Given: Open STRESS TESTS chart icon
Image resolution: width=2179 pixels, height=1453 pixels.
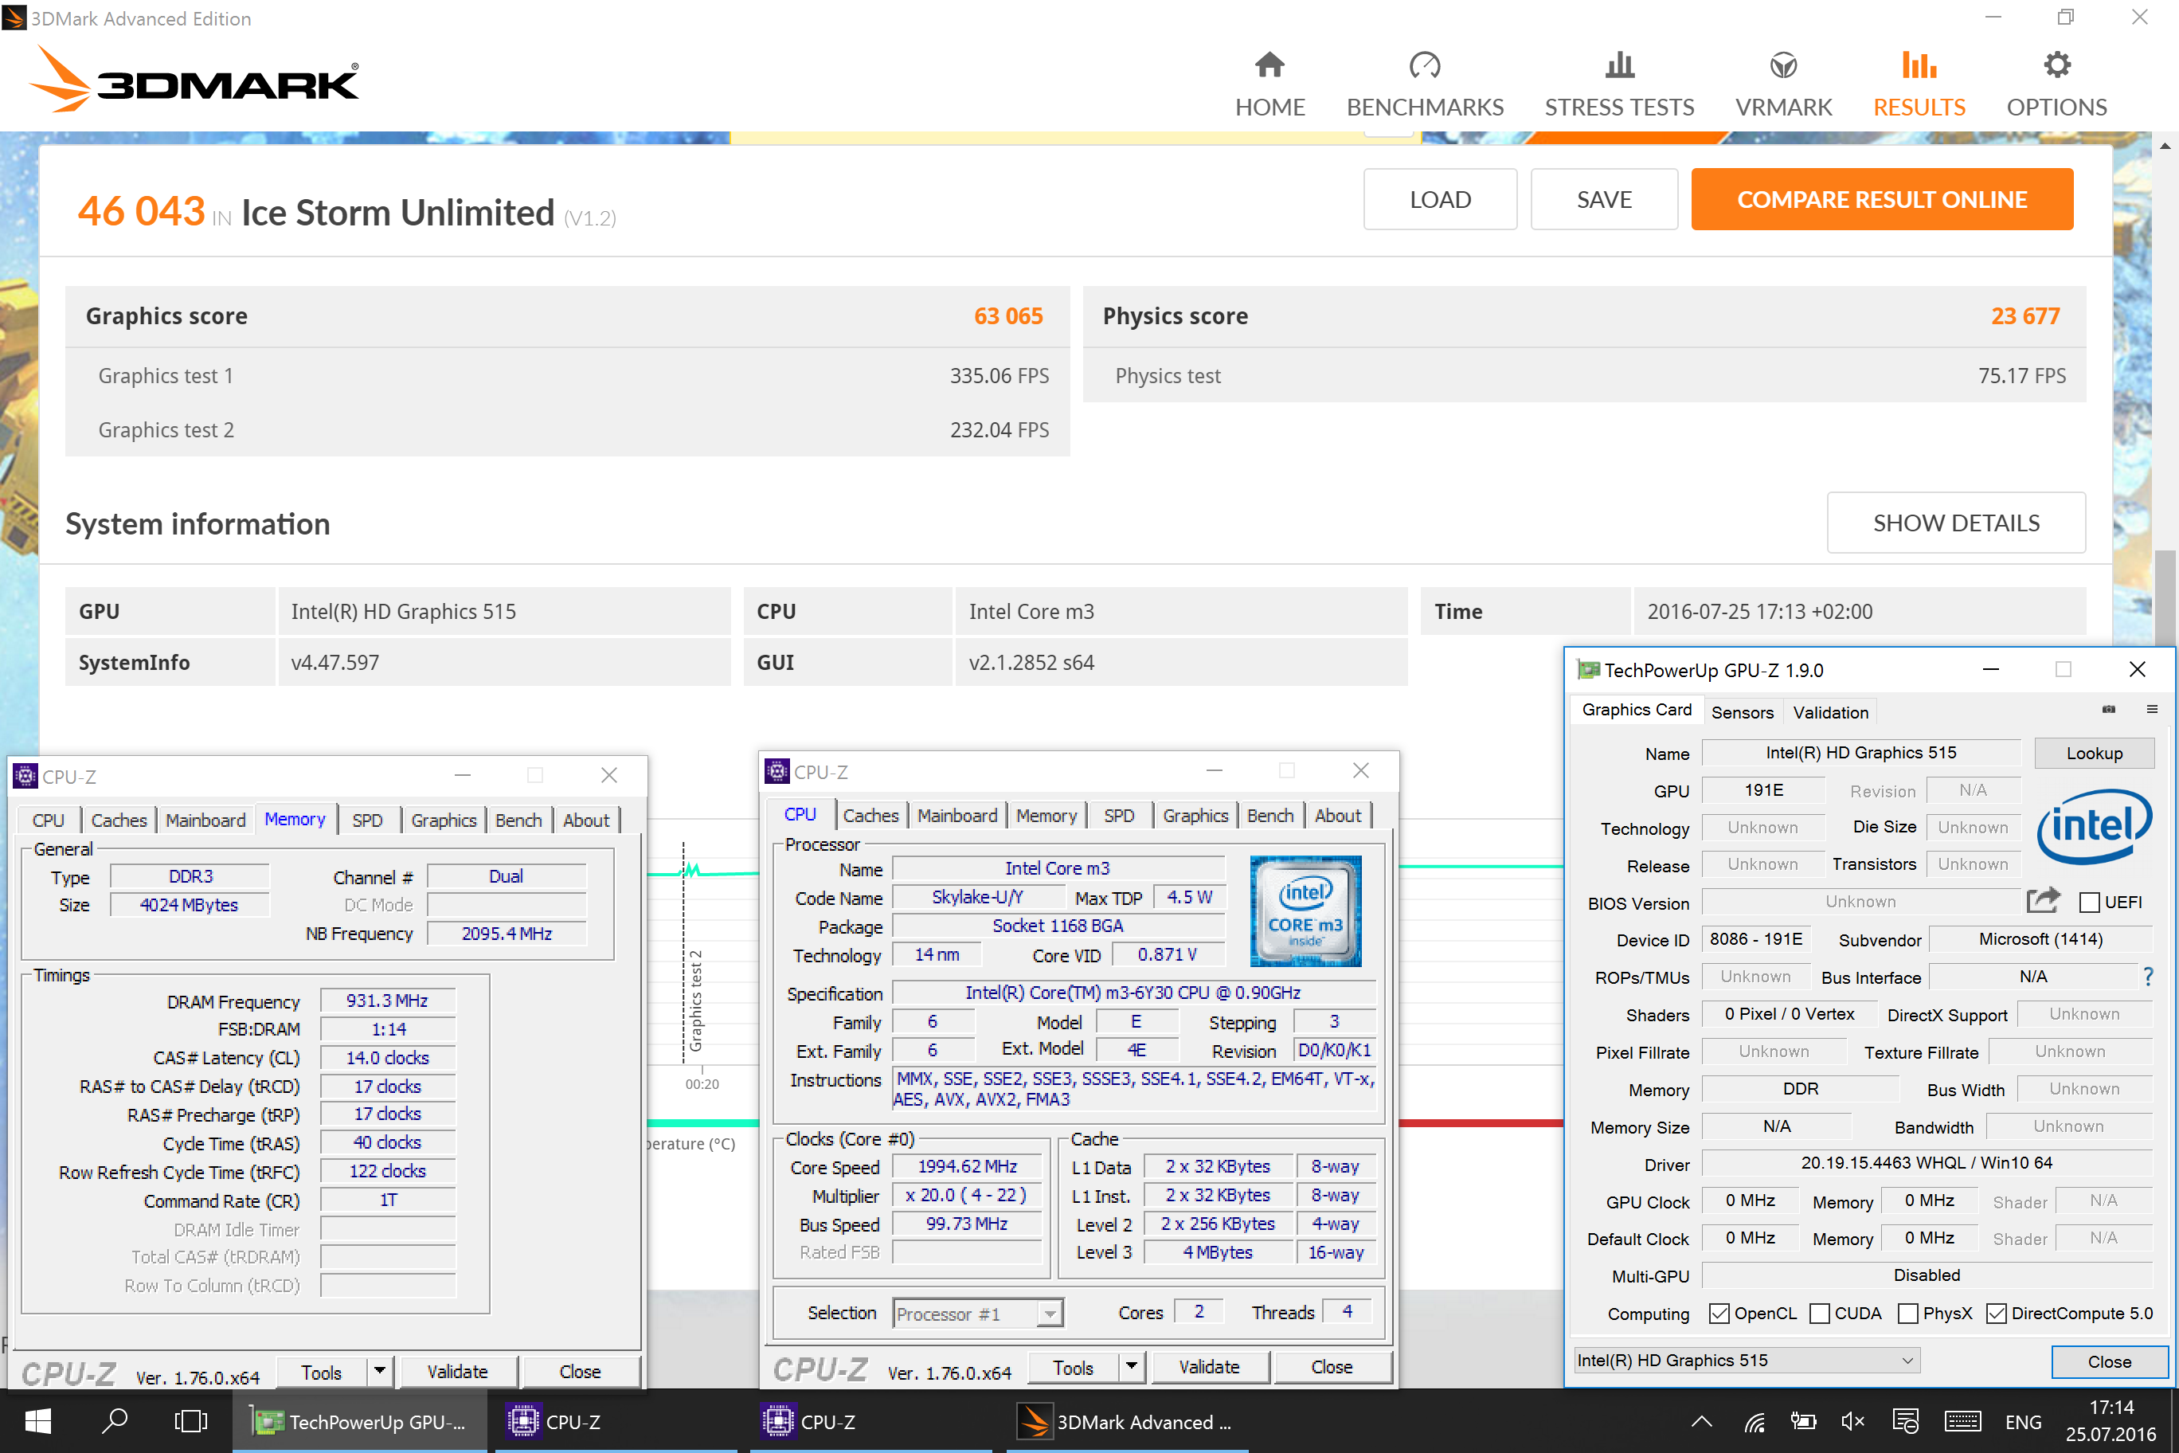Looking at the screenshot, I should tap(1619, 65).
